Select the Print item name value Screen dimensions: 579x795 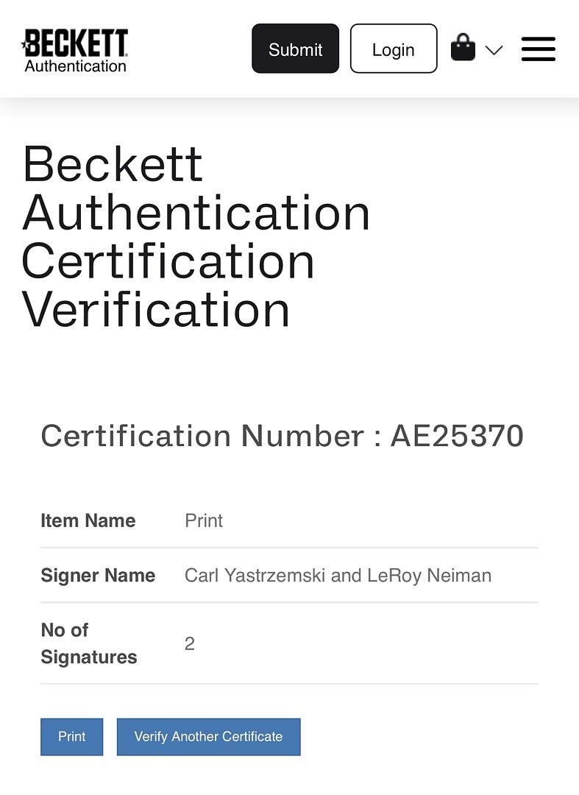(204, 520)
